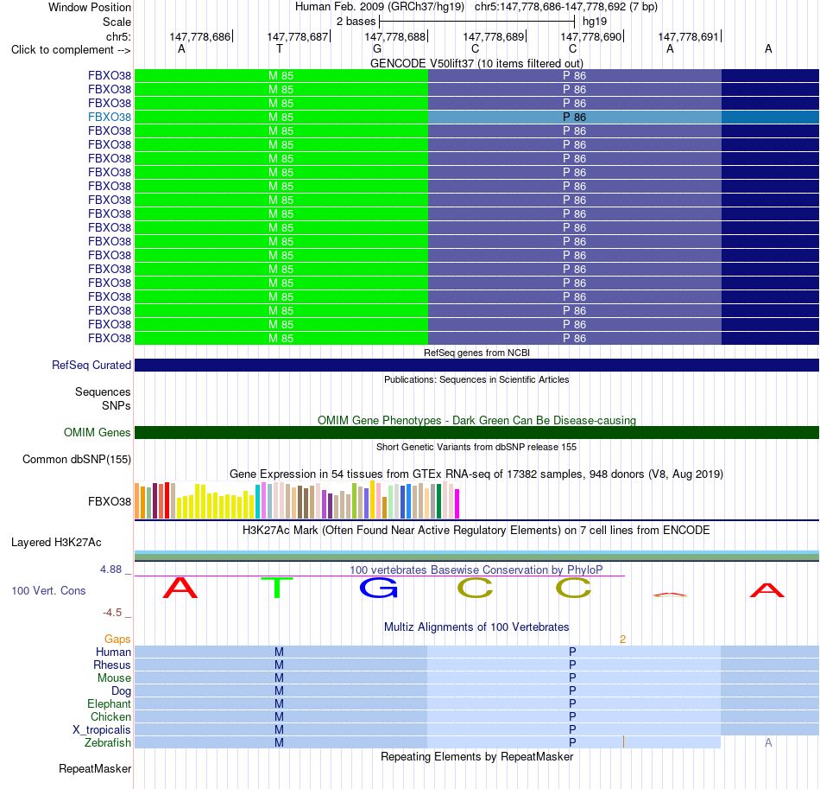Select the Zebrafish alignment row label
Viewport: 820px width, 789px height.
(x=108, y=742)
